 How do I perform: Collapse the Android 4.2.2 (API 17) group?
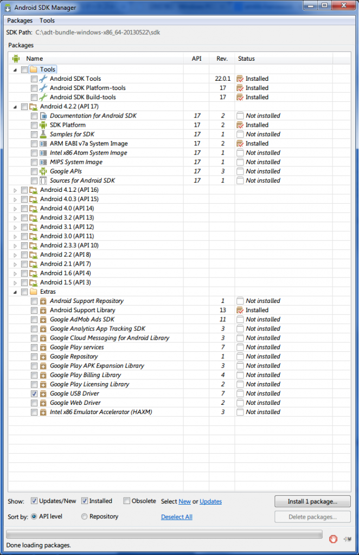click(15, 107)
